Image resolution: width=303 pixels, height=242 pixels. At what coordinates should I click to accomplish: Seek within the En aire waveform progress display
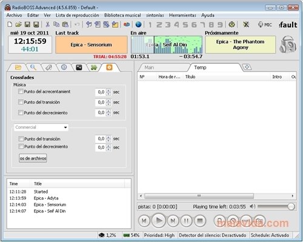[x=167, y=45]
